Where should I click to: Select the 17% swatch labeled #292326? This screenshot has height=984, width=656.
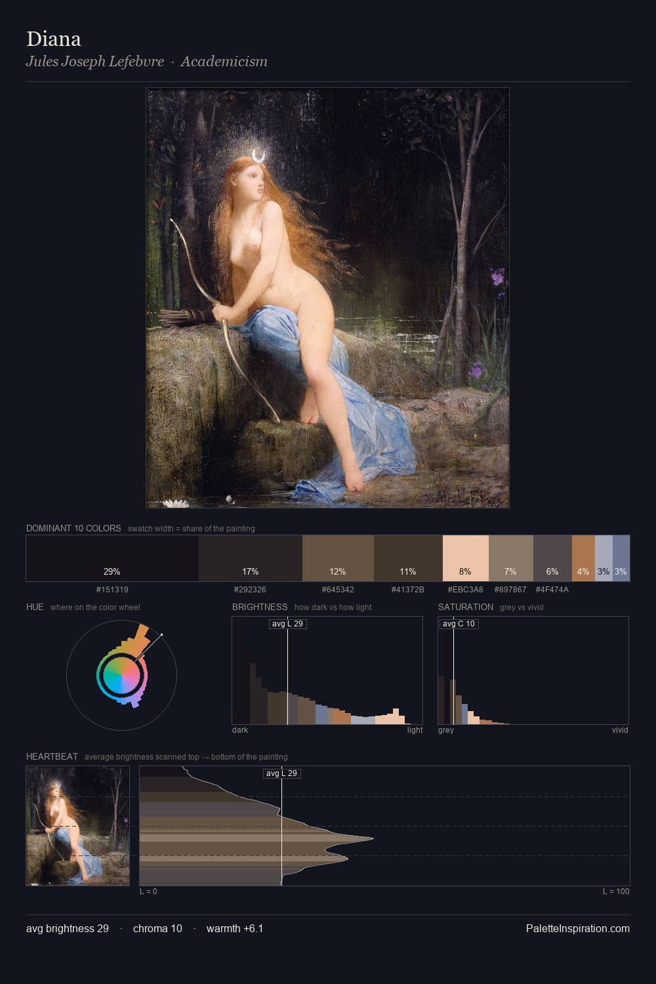coord(251,558)
